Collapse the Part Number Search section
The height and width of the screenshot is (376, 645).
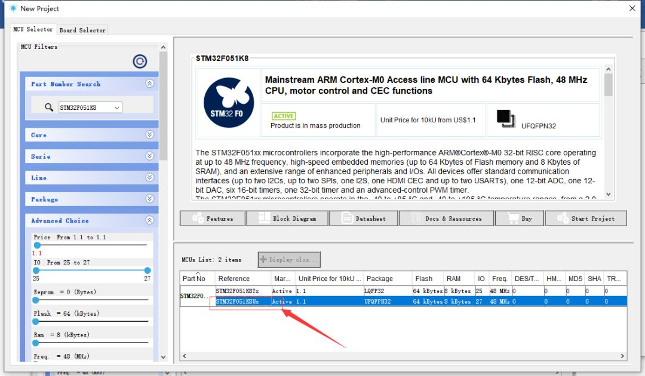tap(150, 84)
